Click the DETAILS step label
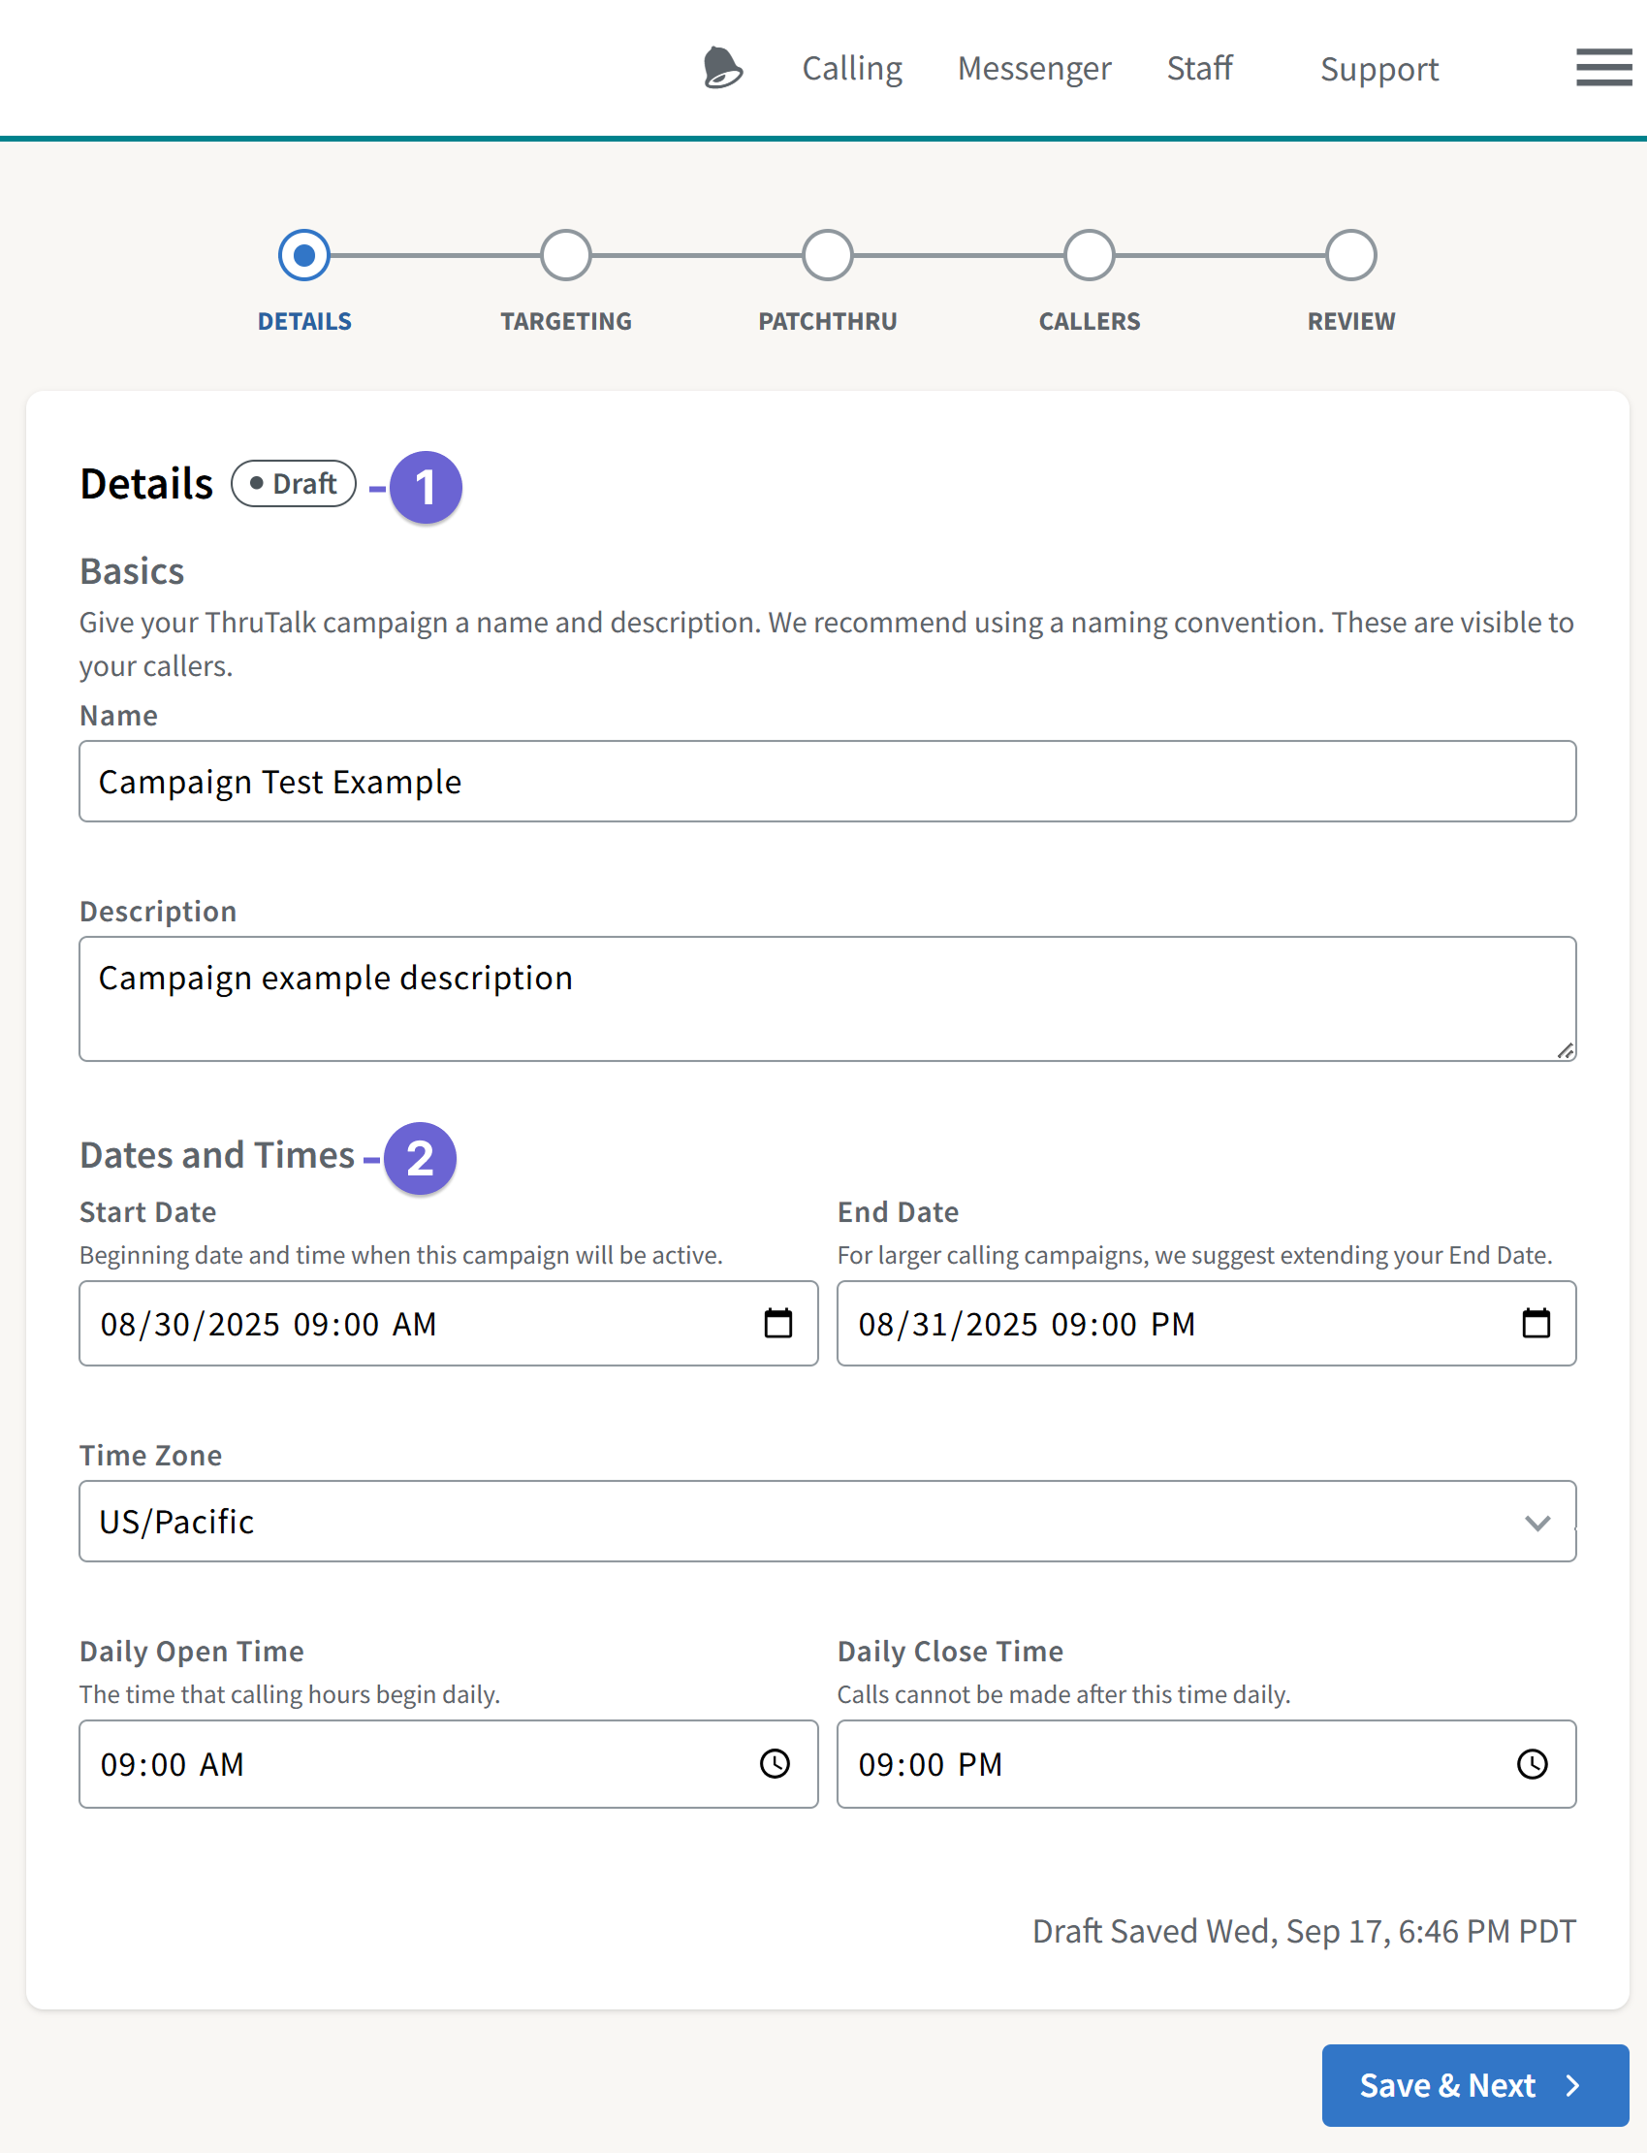Screen dimensions: 1647x2153 304,321
